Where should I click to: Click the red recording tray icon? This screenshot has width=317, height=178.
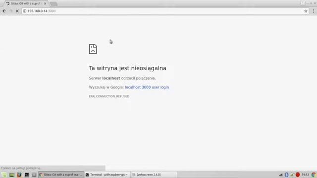click(x=298, y=175)
